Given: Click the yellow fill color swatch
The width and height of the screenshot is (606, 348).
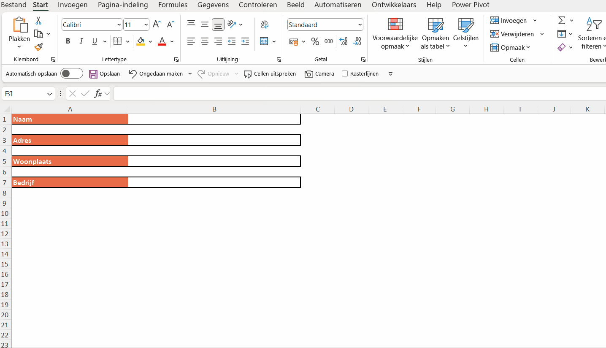Looking at the screenshot, I should pos(141,41).
